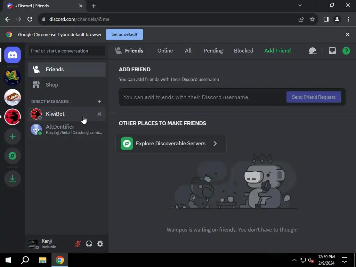
Task: Click the chevron on Explore Discoverable Servers
Action: point(215,144)
